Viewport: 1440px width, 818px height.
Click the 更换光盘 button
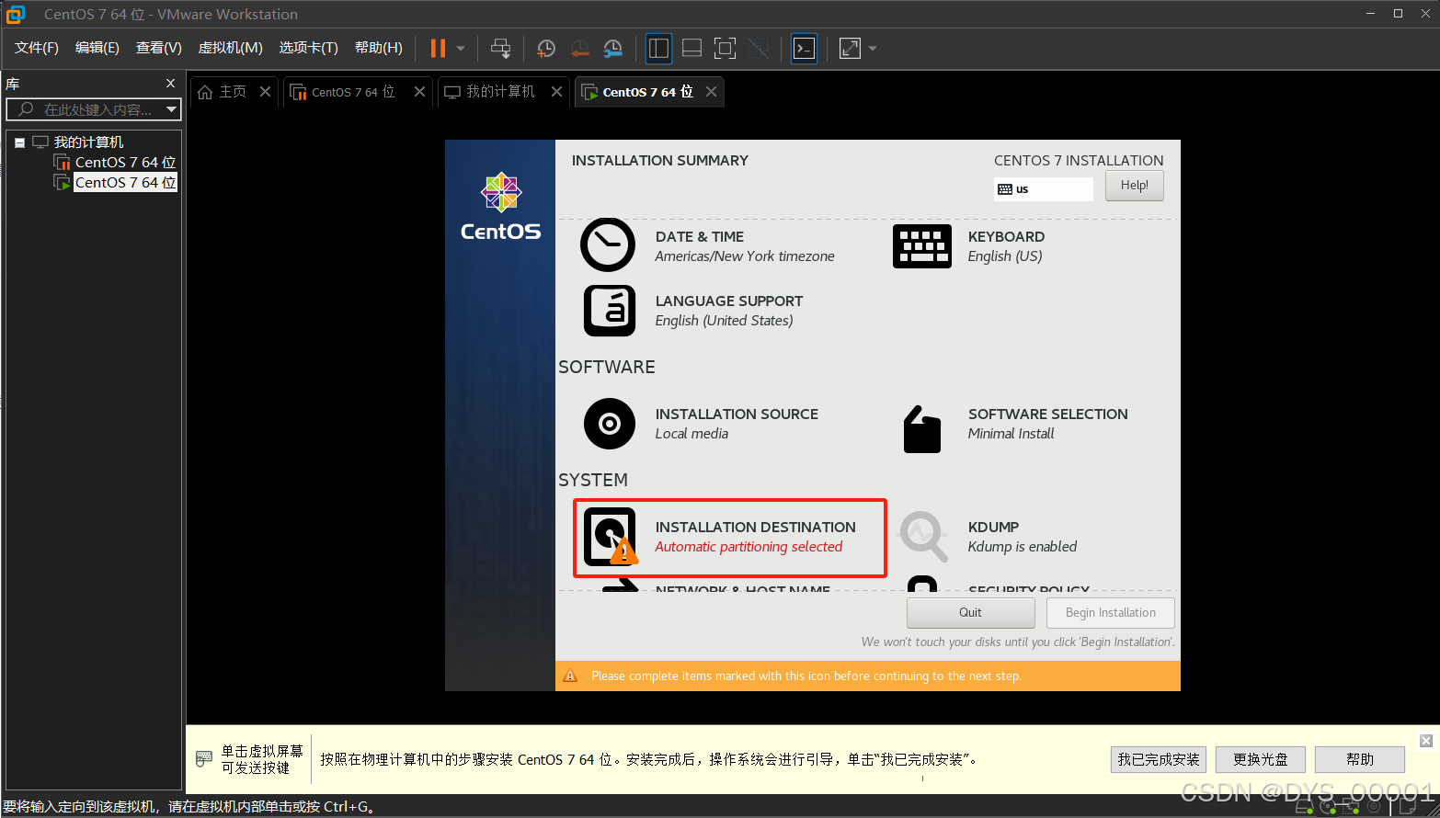click(x=1261, y=759)
